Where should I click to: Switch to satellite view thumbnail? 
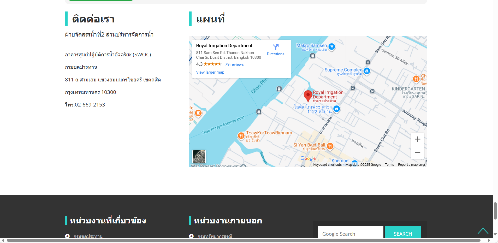click(199, 157)
